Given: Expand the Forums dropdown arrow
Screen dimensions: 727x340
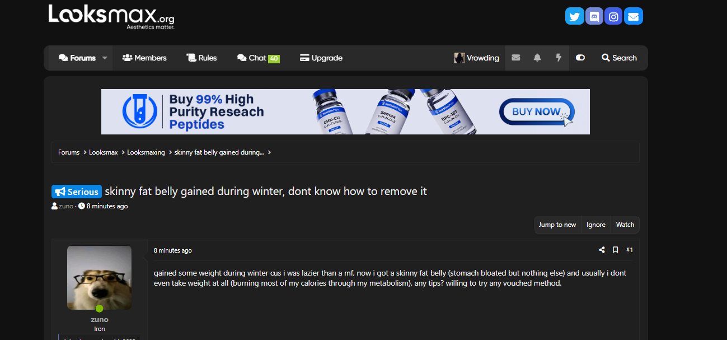Looking at the screenshot, I should coord(105,58).
